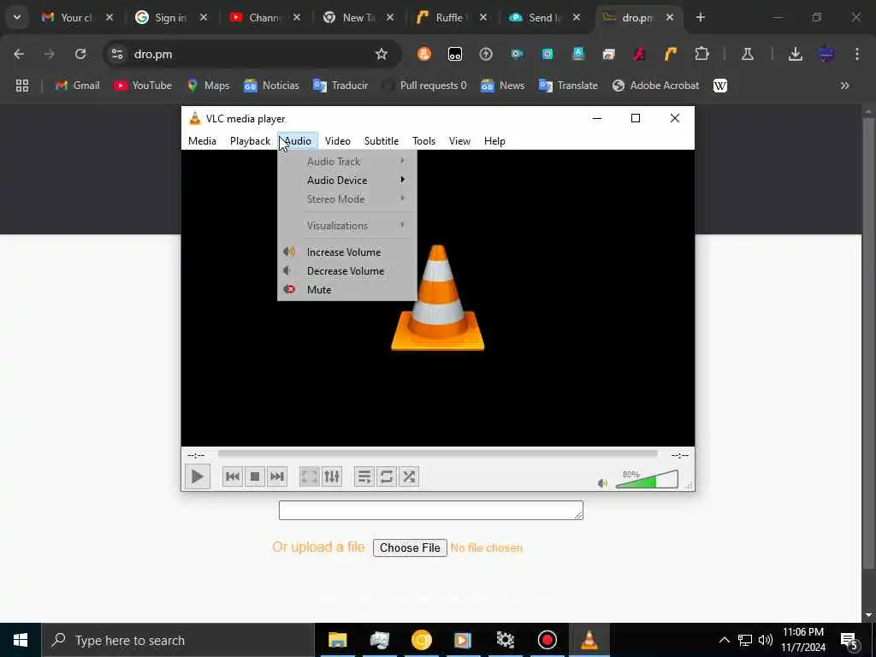Open a new Chrome tab
Image resolution: width=876 pixels, height=657 pixels.
[701, 17]
